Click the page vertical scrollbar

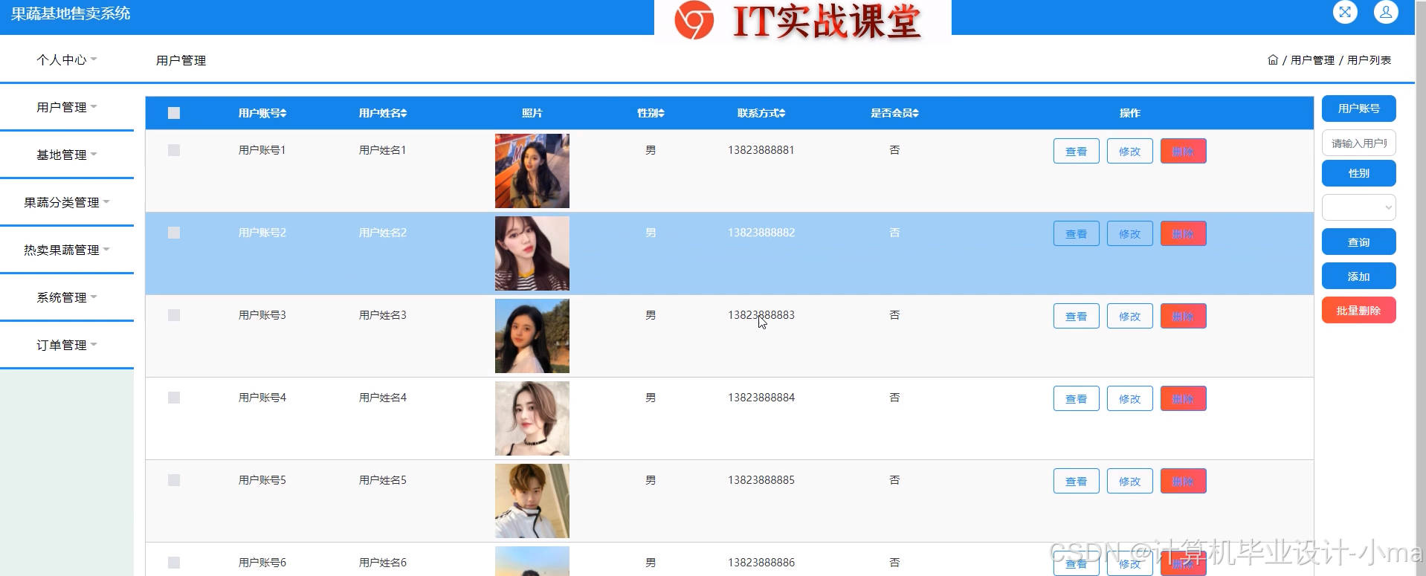pos(1420,288)
